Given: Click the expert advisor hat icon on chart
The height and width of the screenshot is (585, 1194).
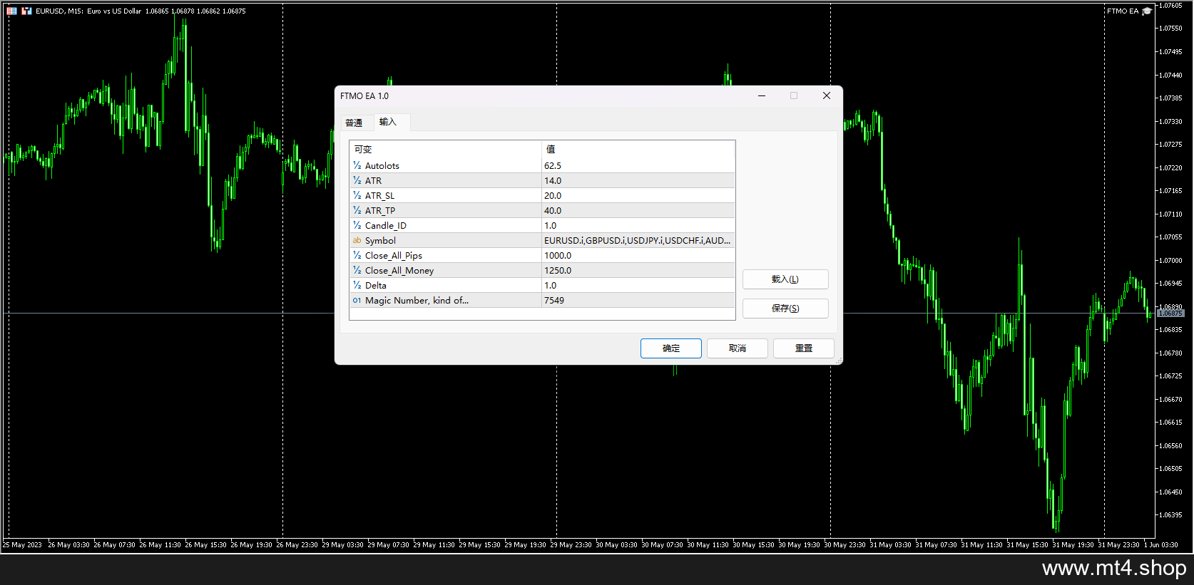Looking at the screenshot, I should (x=1147, y=11).
